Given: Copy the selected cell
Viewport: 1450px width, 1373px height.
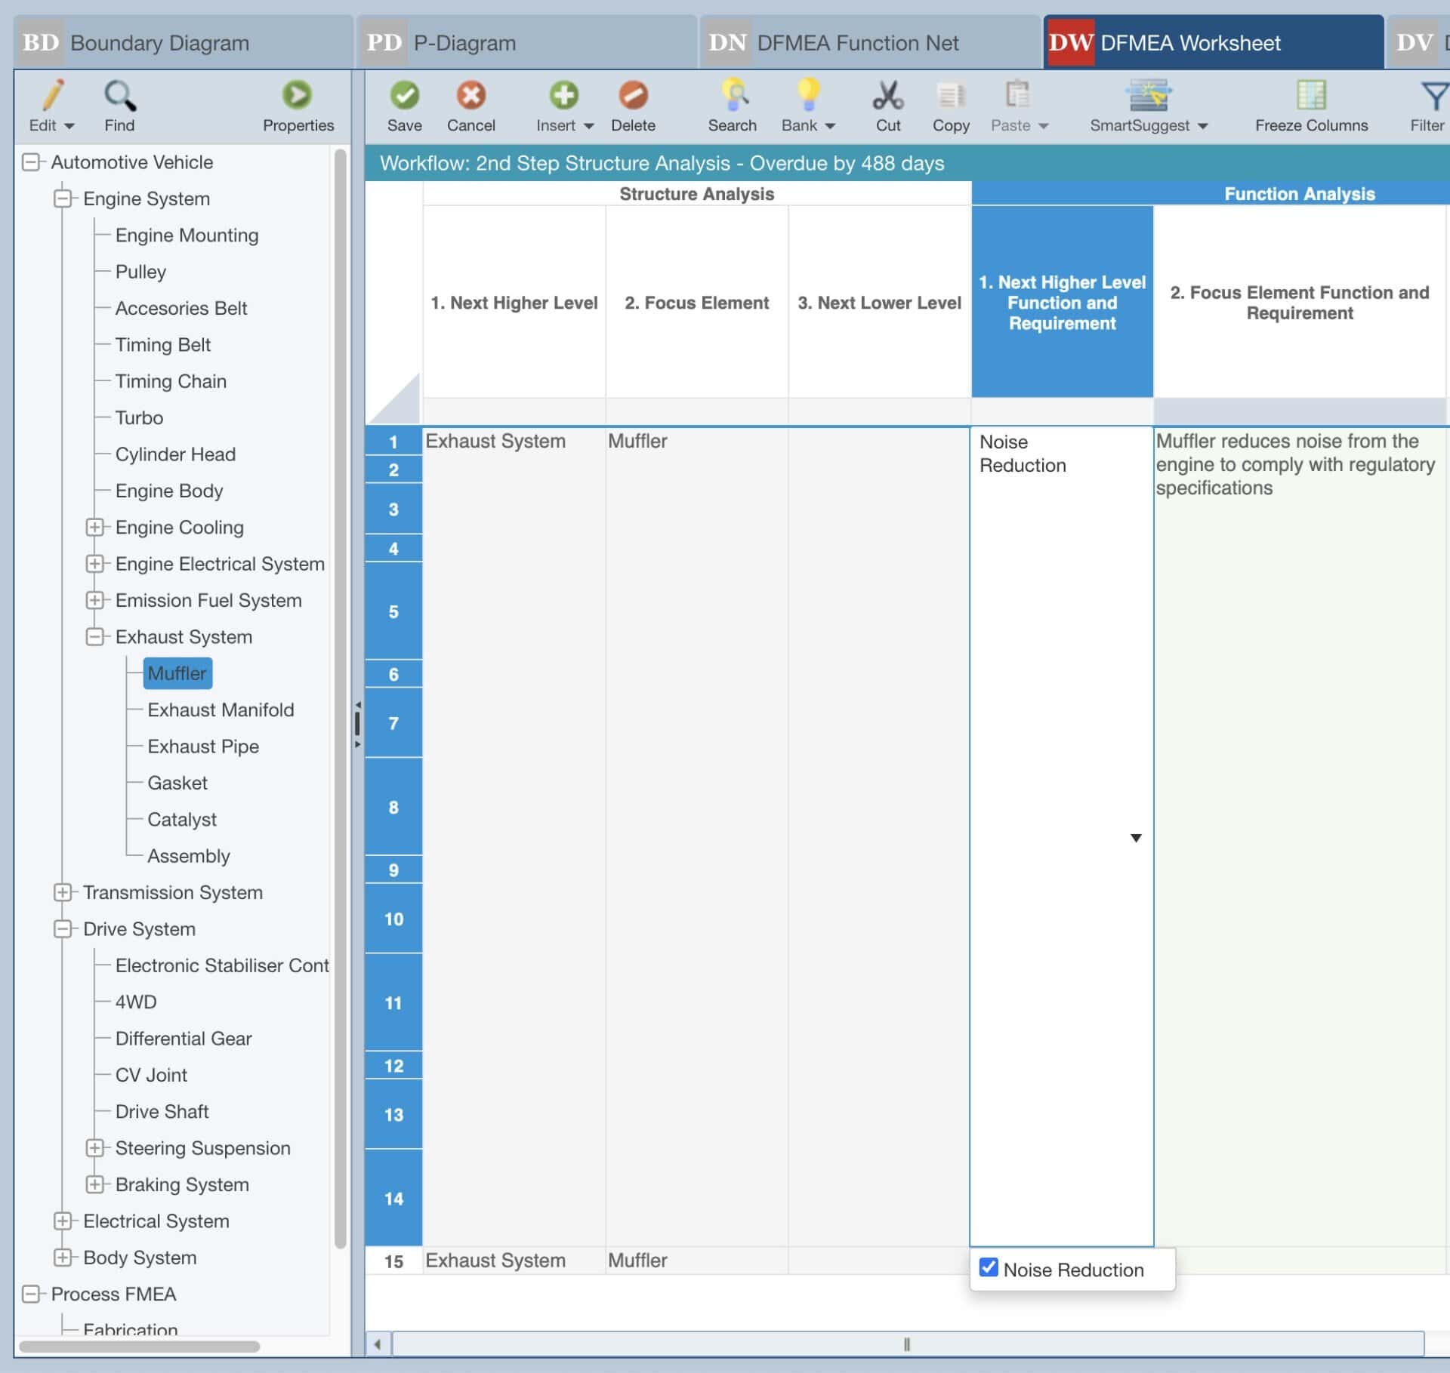Looking at the screenshot, I should (950, 106).
